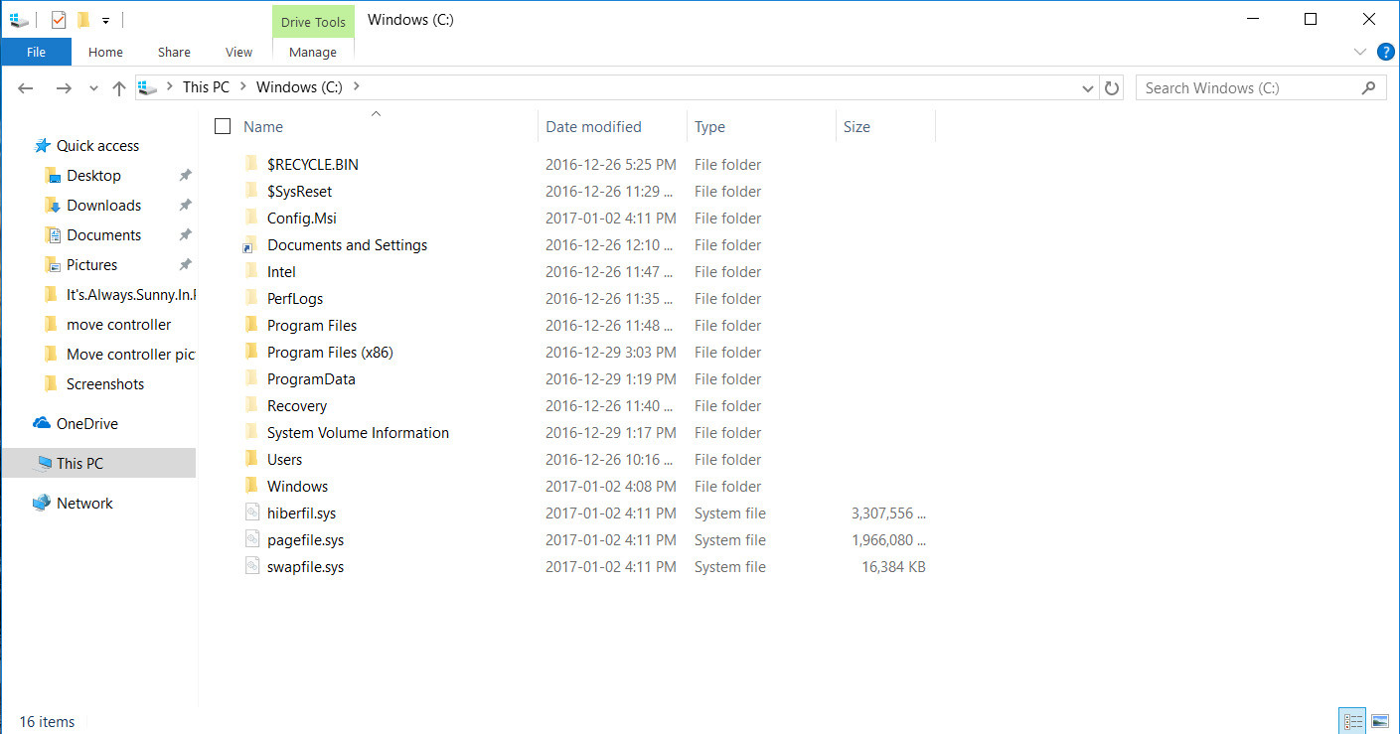Open Customize Quick Access Toolbar dropdown

tap(105, 20)
